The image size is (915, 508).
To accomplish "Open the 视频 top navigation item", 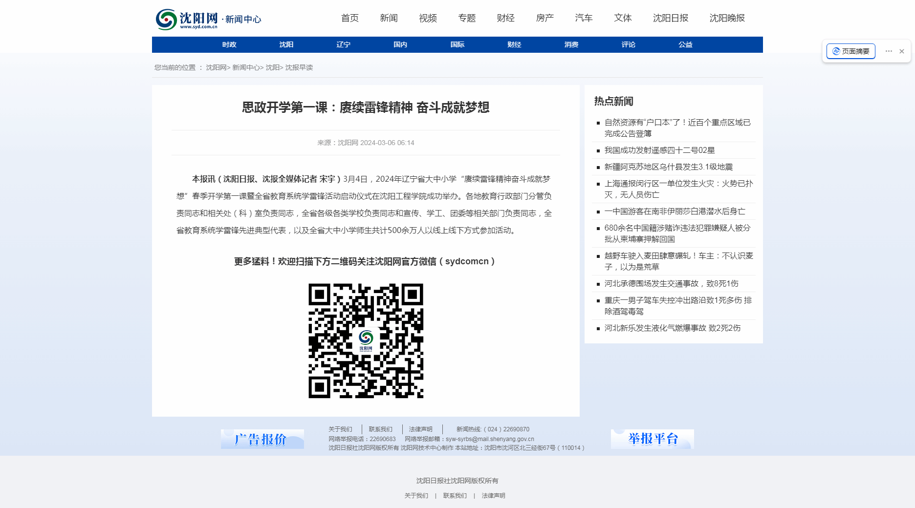I will coord(428,18).
